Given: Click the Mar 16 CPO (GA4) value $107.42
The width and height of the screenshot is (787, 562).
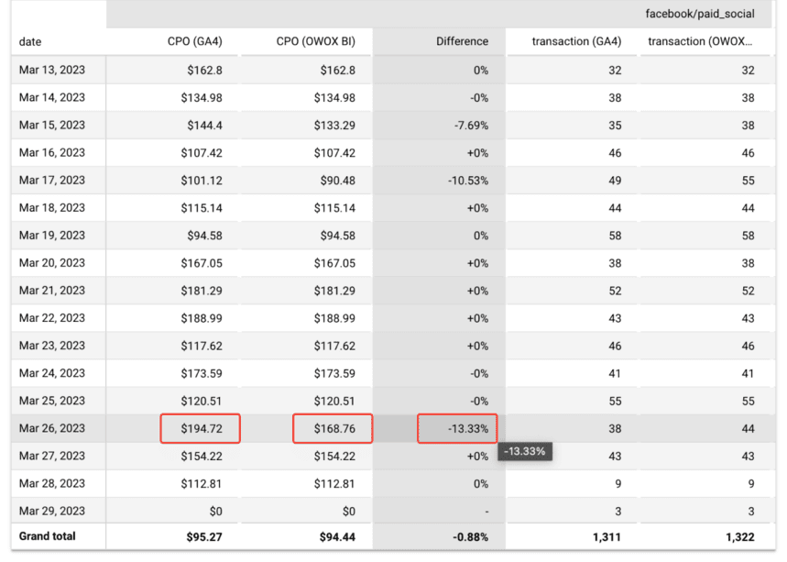Looking at the screenshot, I should tap(202, 153).
